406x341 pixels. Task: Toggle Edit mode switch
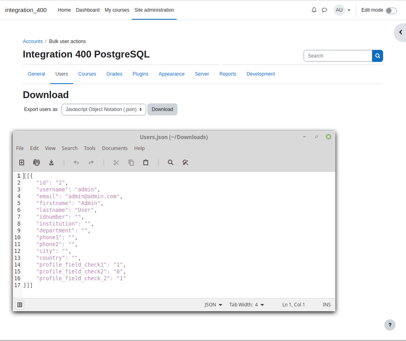[391, 10]
